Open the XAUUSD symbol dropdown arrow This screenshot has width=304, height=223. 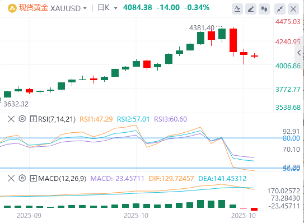(85, 8)
